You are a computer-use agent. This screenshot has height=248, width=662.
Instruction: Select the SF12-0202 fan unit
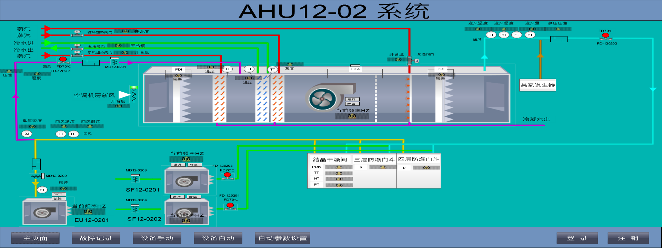(187, 211)
